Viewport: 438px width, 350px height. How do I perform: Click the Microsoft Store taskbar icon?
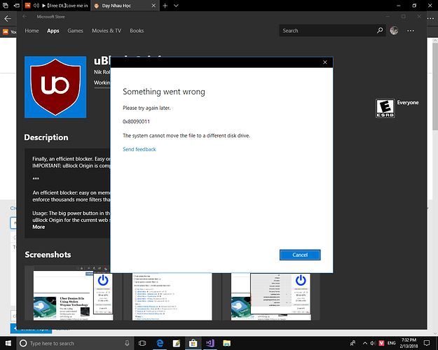193,343
